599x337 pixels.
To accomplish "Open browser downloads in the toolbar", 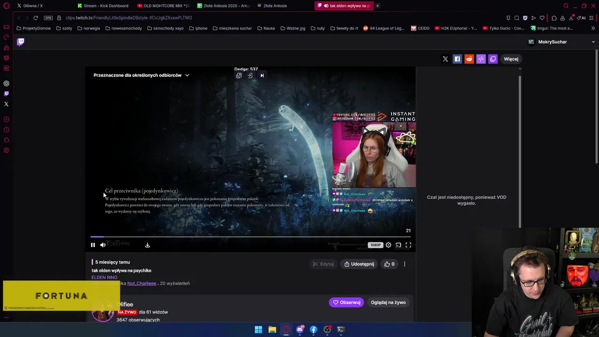I will pyautogui.click(x=571, y=18).
